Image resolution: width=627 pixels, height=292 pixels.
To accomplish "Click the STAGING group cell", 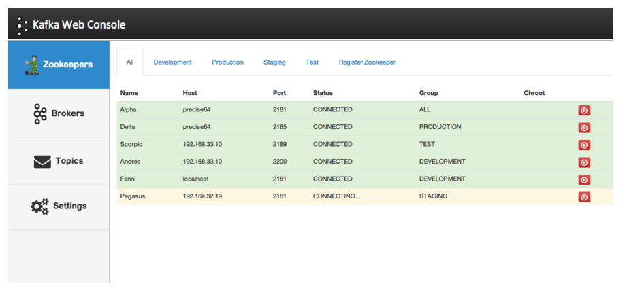I will 433,196.
